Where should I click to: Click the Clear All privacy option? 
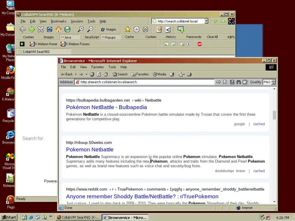[211, 37]
